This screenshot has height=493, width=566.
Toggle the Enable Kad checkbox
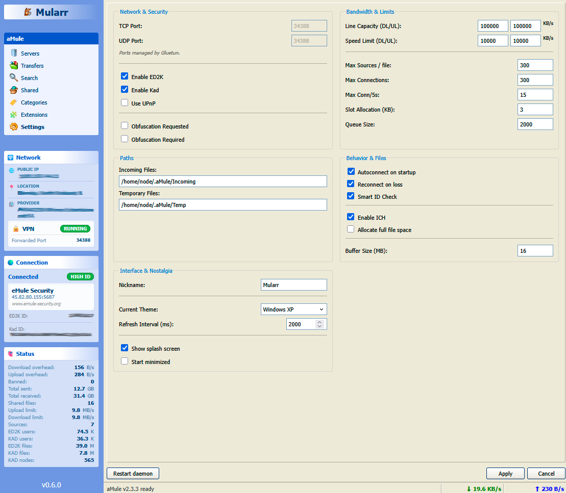click(x=125, y=89)
